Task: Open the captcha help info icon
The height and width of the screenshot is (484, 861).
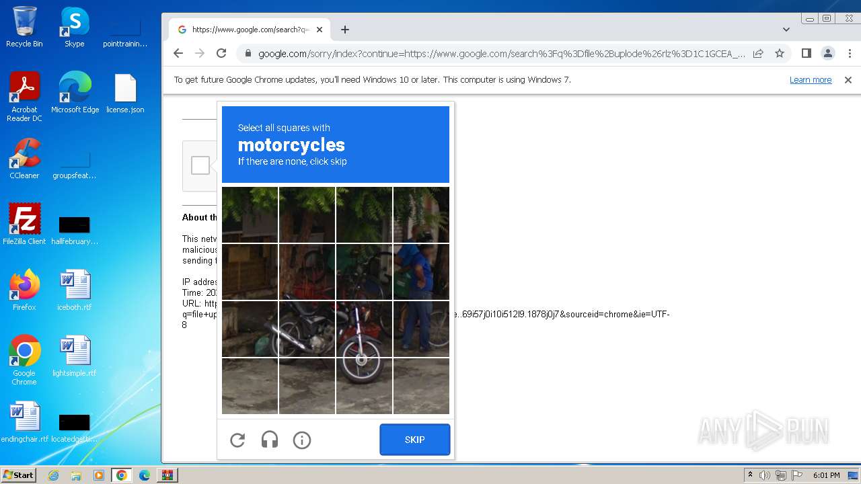Action: [x=302, y=440]
